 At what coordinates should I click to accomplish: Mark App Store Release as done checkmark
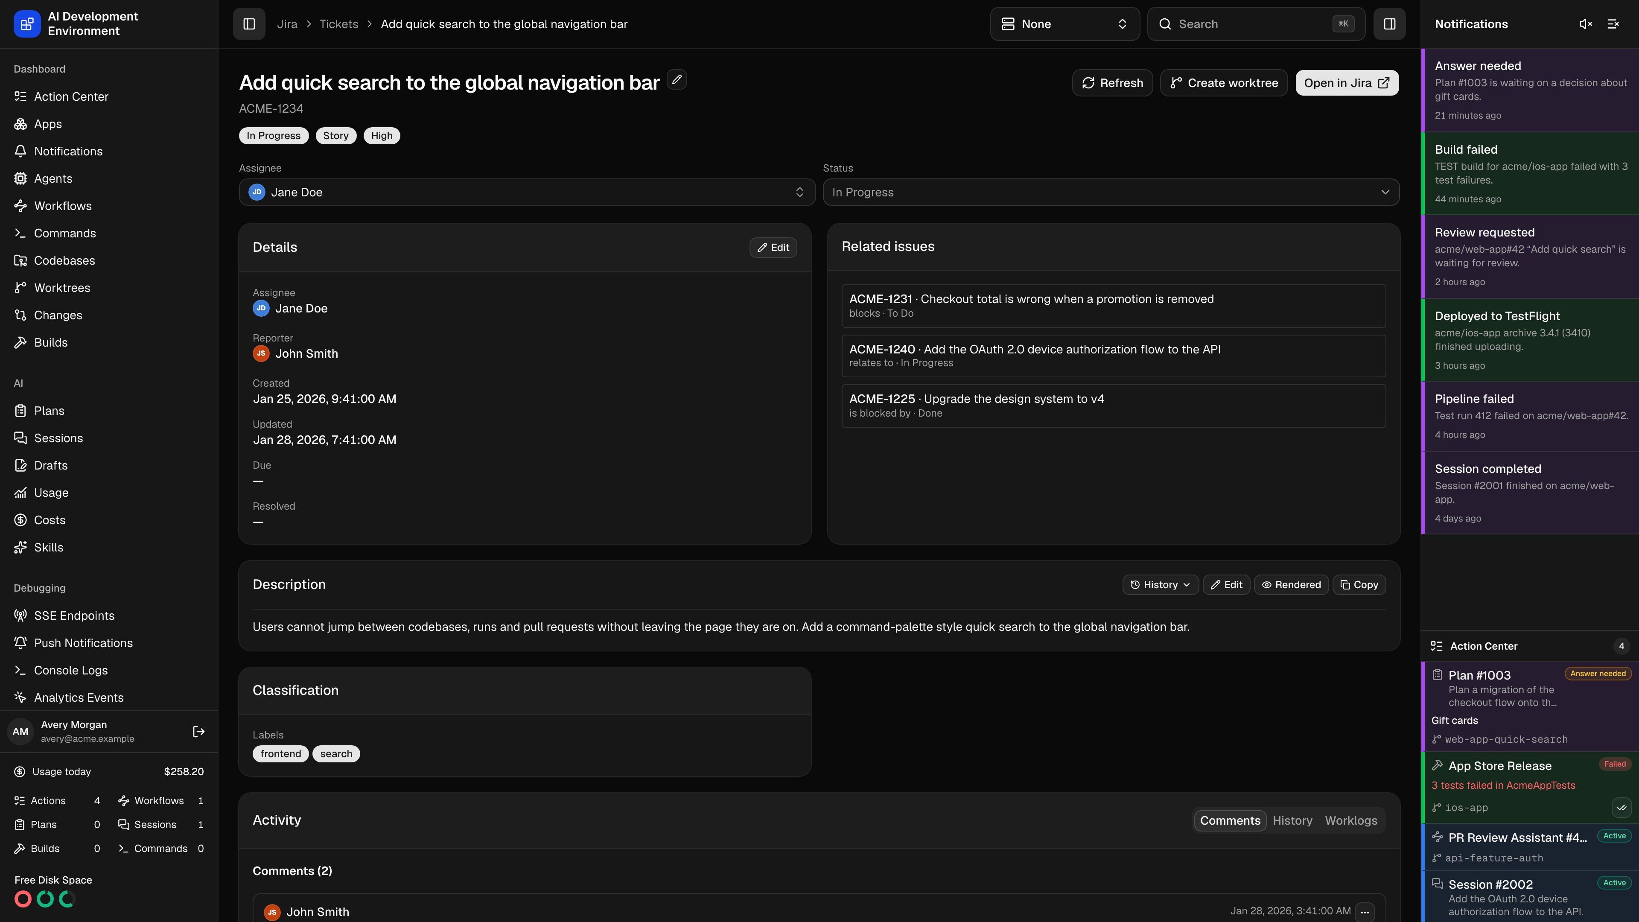pyautogui.click(x=1622, y=808)
